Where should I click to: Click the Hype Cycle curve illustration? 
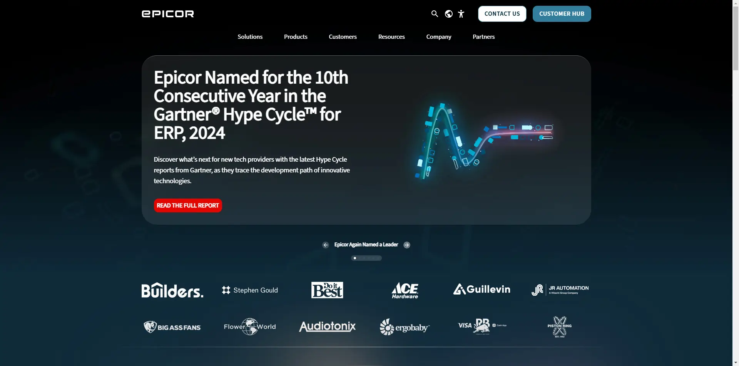tap(484, 141)
